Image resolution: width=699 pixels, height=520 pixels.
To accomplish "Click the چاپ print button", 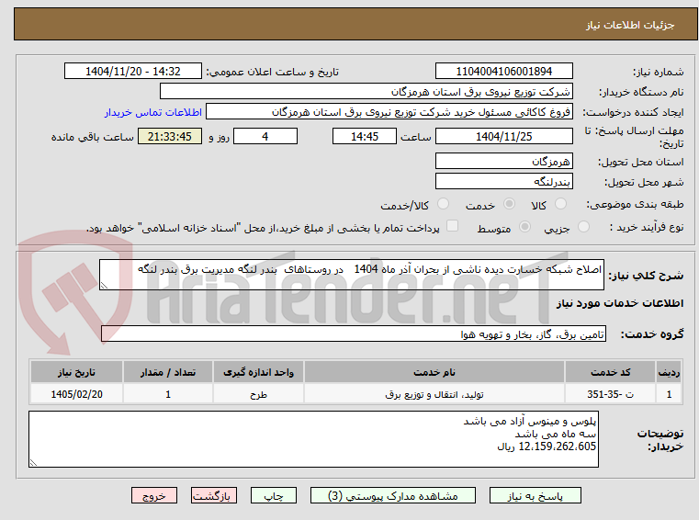I will tap(274, 495).
